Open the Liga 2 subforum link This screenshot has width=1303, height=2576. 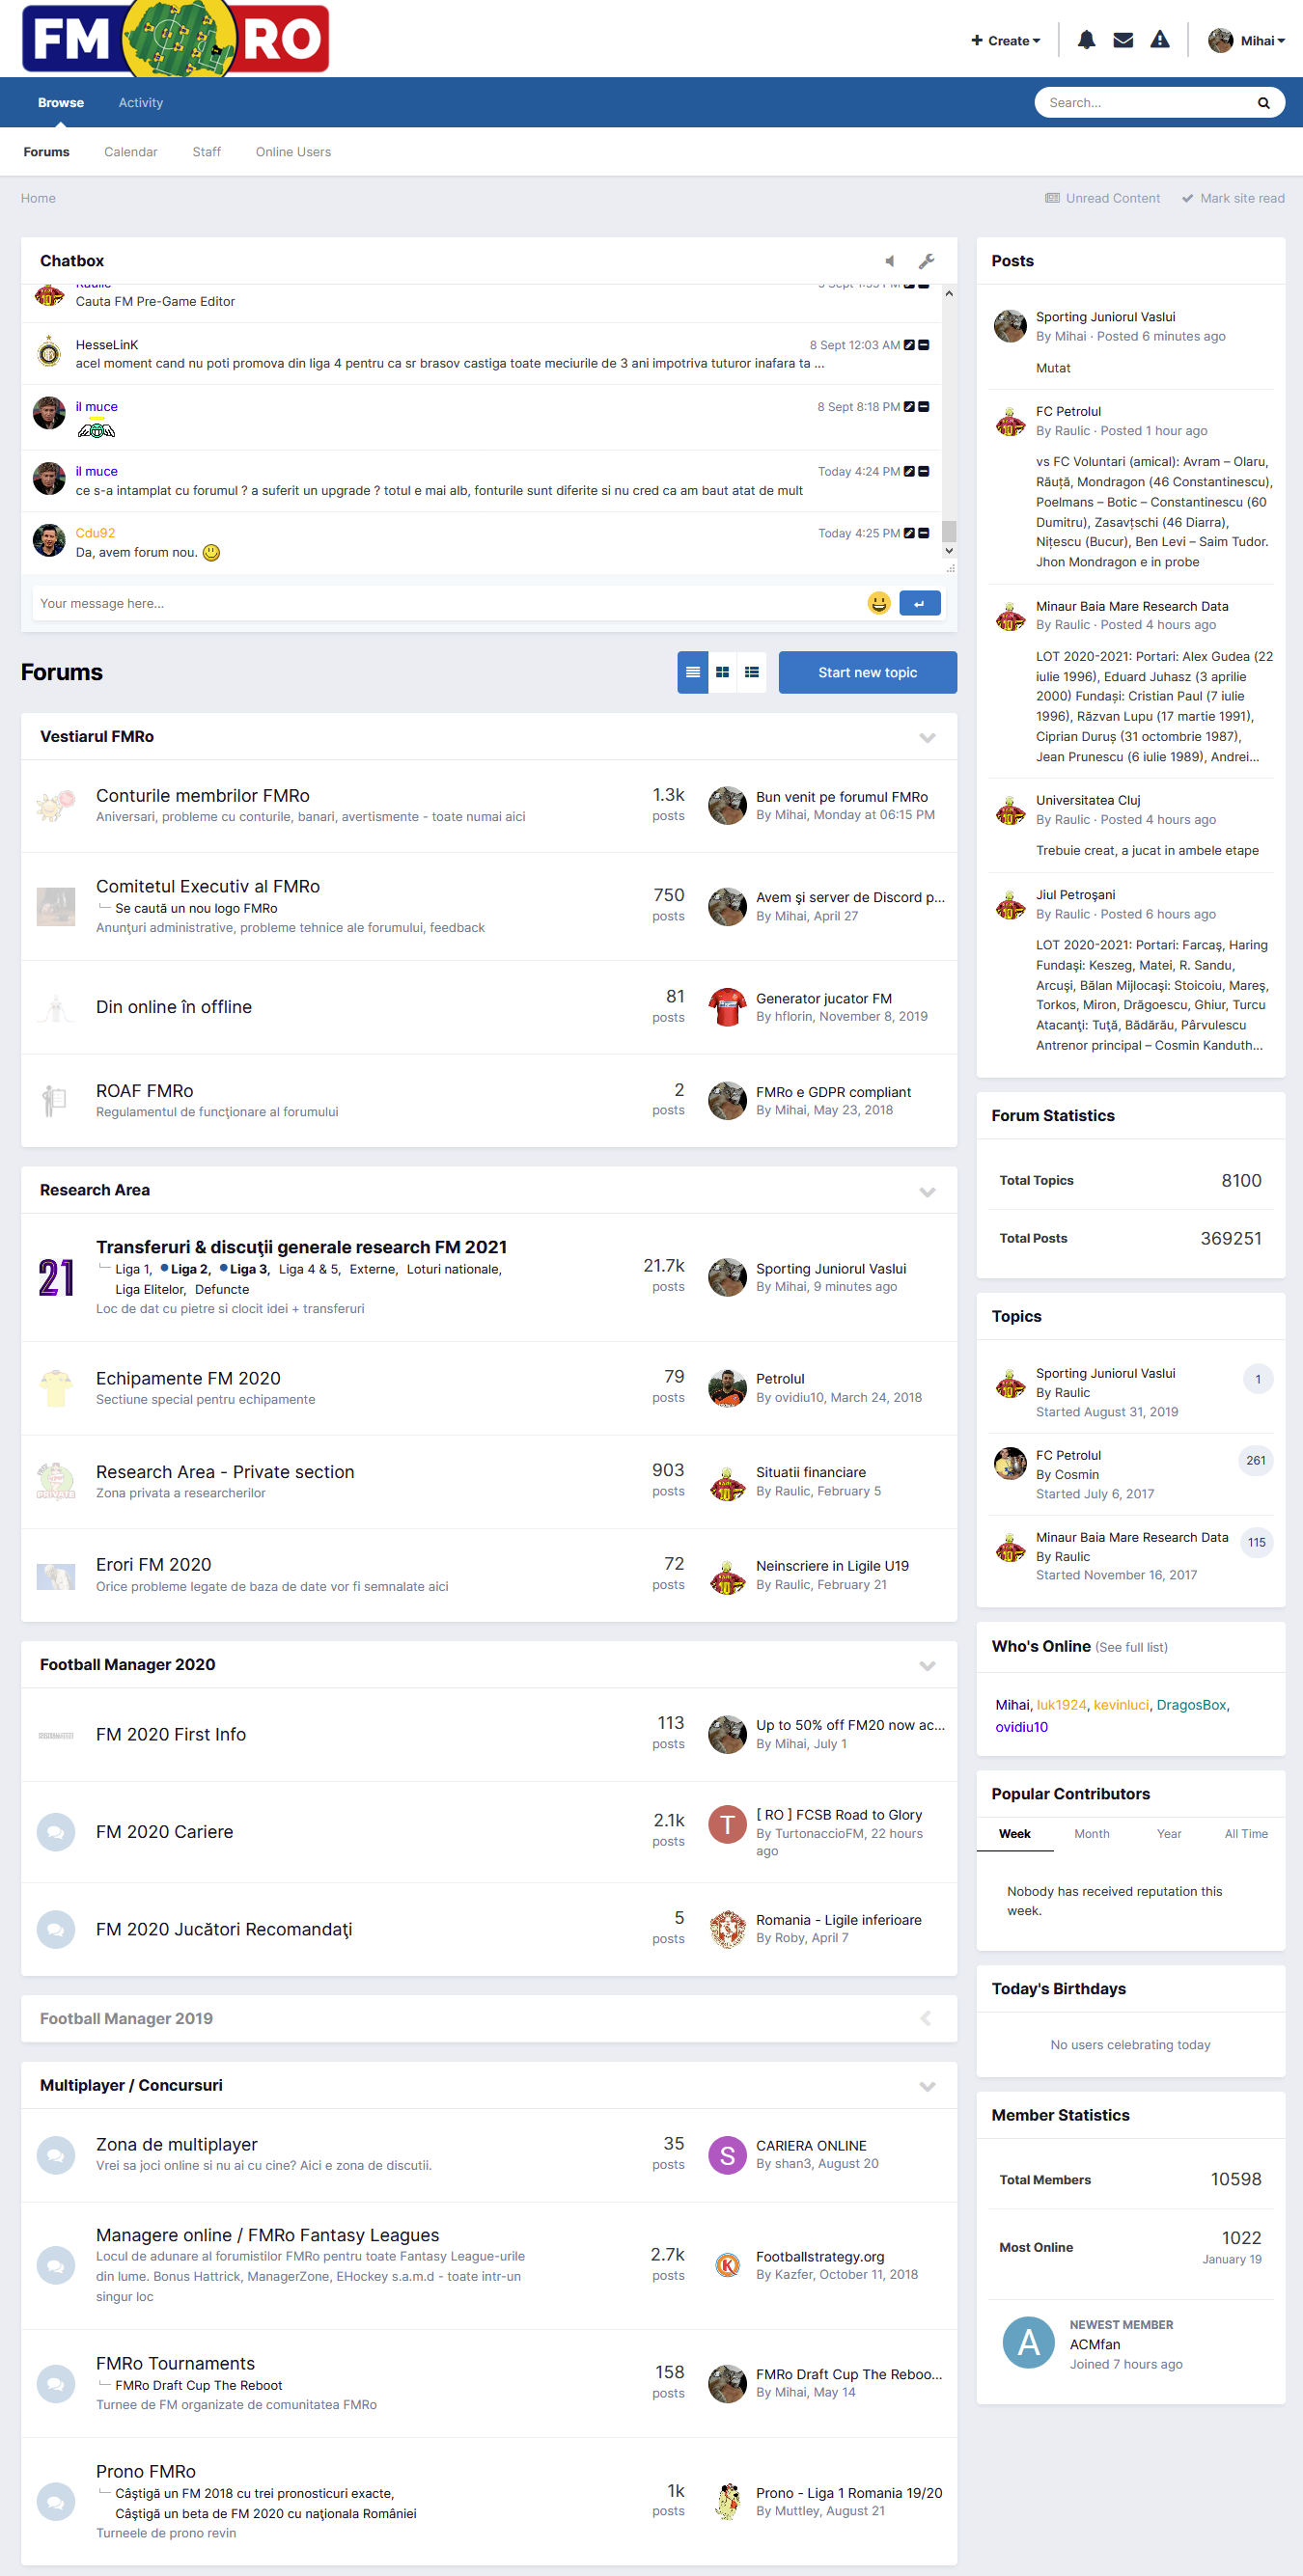point(189,1269)
